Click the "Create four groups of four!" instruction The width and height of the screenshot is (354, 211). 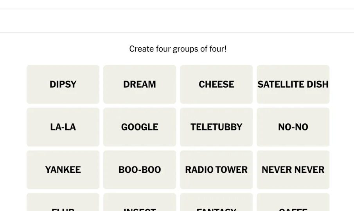[x=178, y=49]
